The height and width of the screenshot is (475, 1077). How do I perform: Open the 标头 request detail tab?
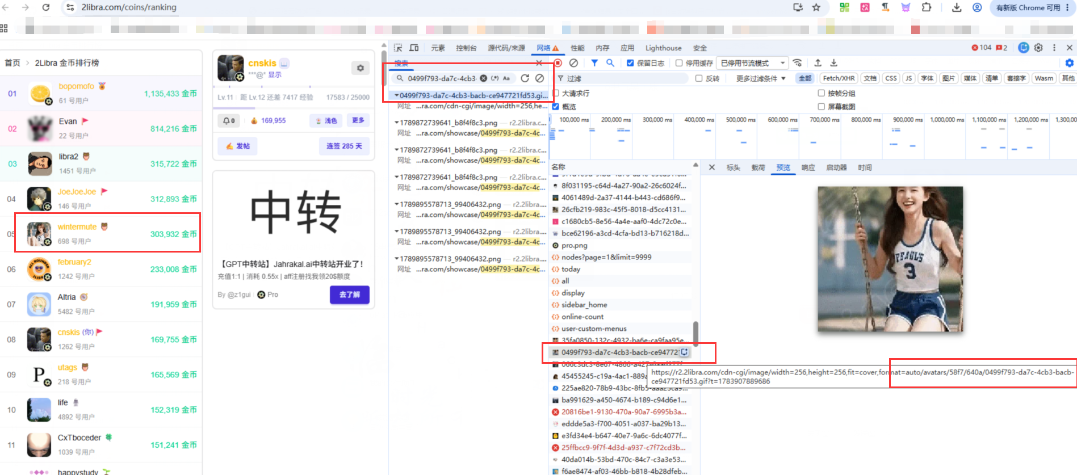[733, 167]
